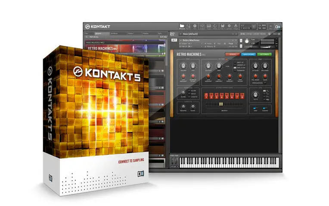Screen dimensions: 329x206
Task: Go to next multi preset arrow
Action: 236,34
